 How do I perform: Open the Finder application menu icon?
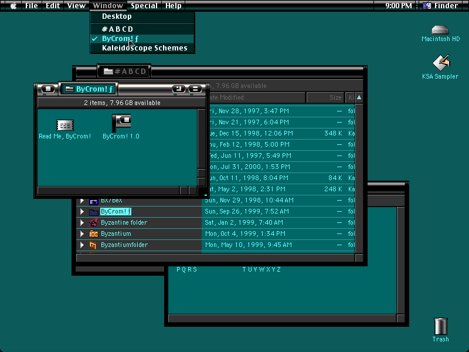pyautogui.click(x=427, y=6)
